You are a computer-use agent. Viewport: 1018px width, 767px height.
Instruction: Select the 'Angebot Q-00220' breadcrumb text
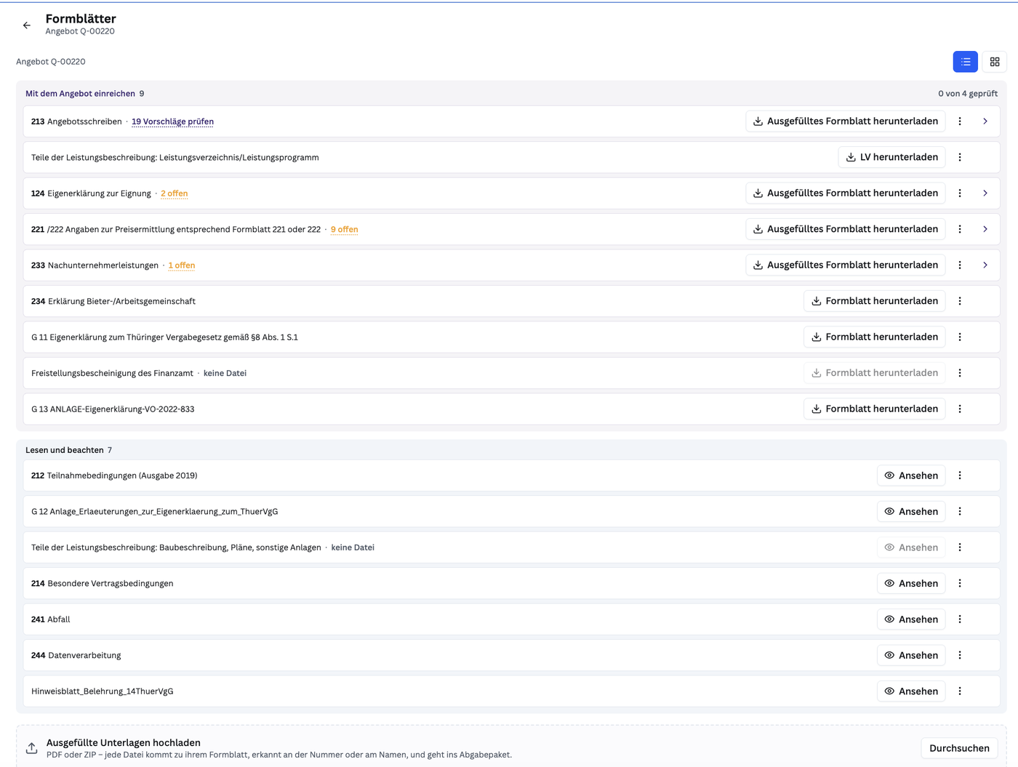(x=51, y=62)
